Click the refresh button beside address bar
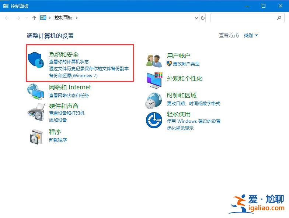Viewport: 289px width, 218px height. coord(203,18)
